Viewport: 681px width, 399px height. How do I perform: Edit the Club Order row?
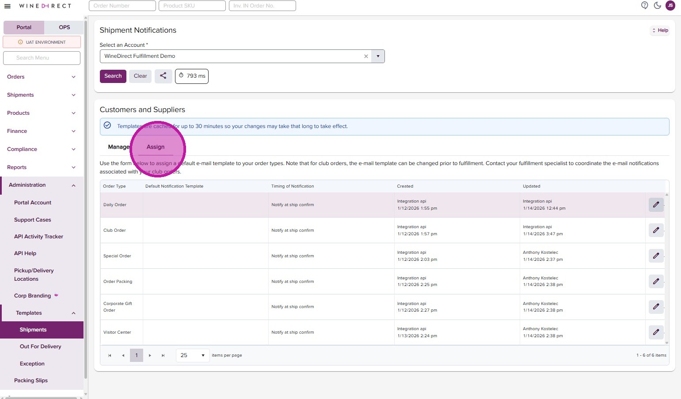656,230
